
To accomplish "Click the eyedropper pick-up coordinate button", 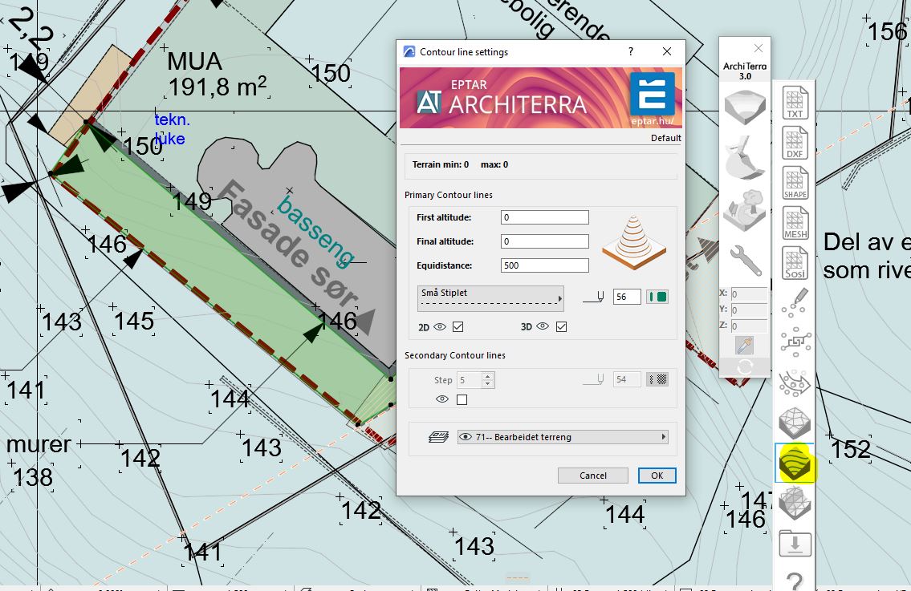I will point(744,345).
